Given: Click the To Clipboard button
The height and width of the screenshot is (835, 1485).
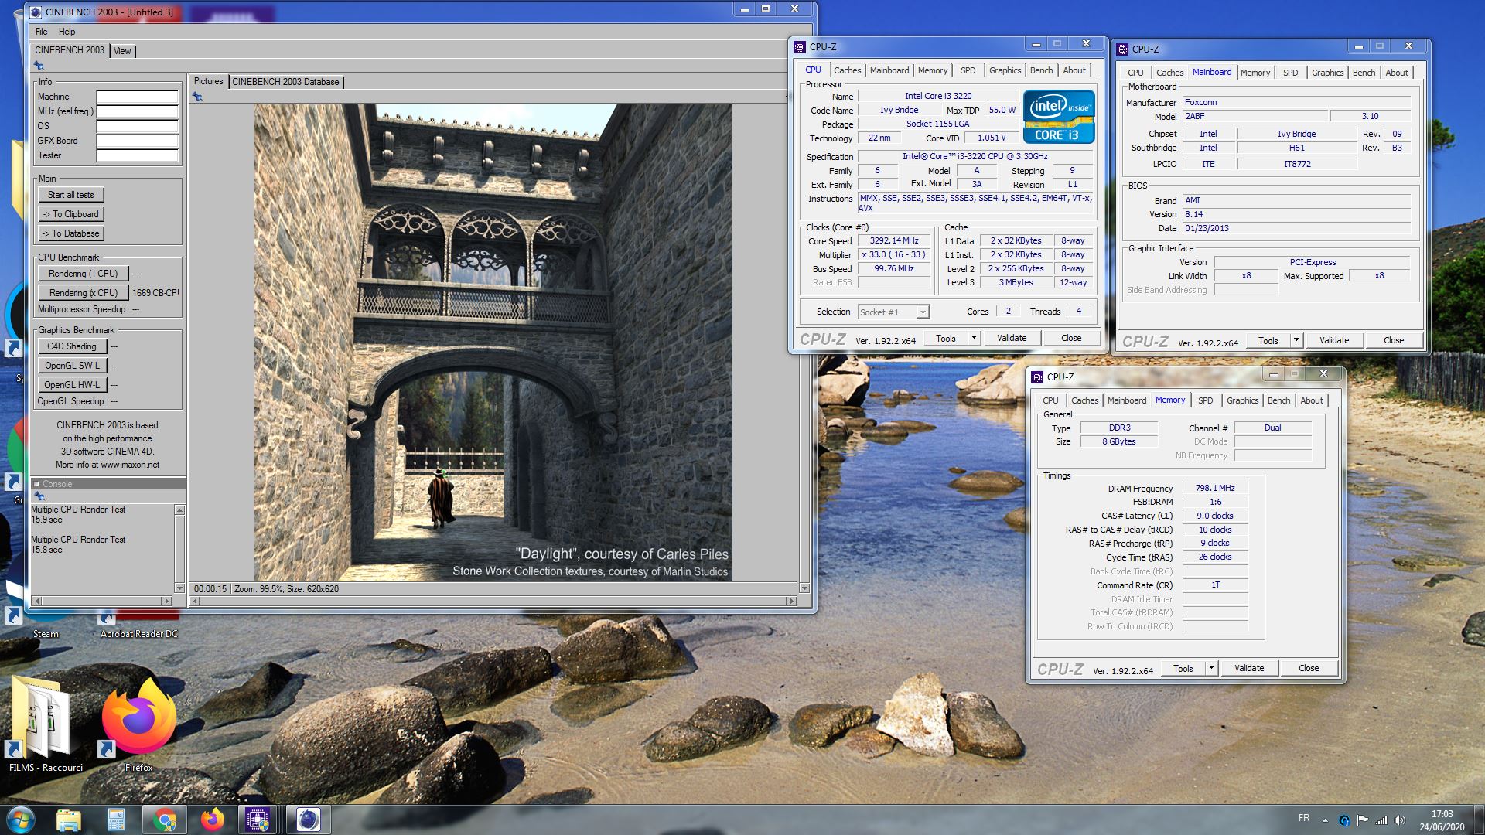Looking at the screenshot, I should pyautogui.click(x=70, y=214).
